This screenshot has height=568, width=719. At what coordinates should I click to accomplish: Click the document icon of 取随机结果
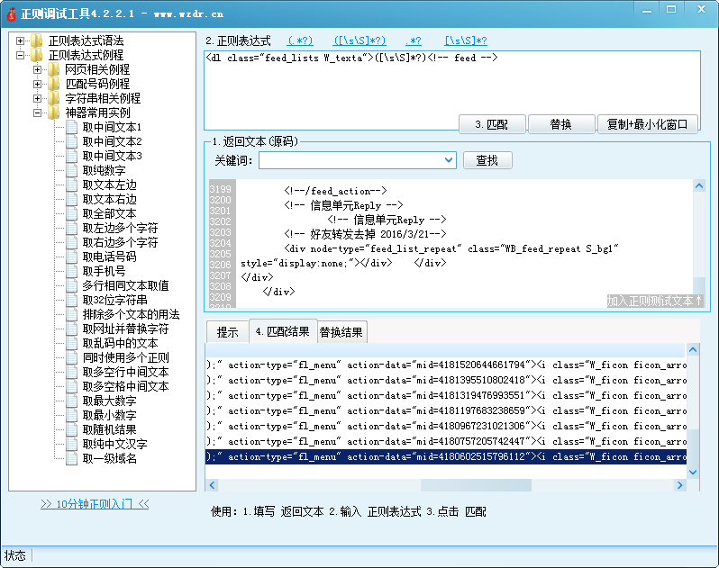[x=71, y=429]
